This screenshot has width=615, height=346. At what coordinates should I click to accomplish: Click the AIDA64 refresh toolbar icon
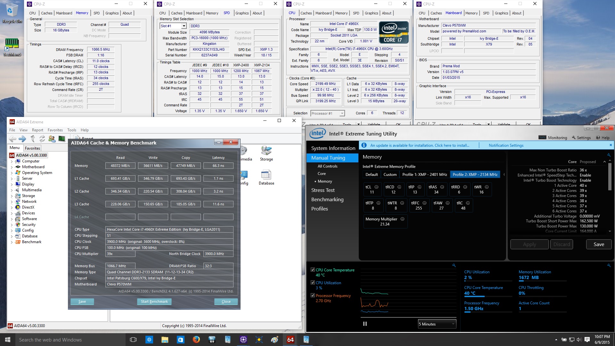click(x=42, y=139)
